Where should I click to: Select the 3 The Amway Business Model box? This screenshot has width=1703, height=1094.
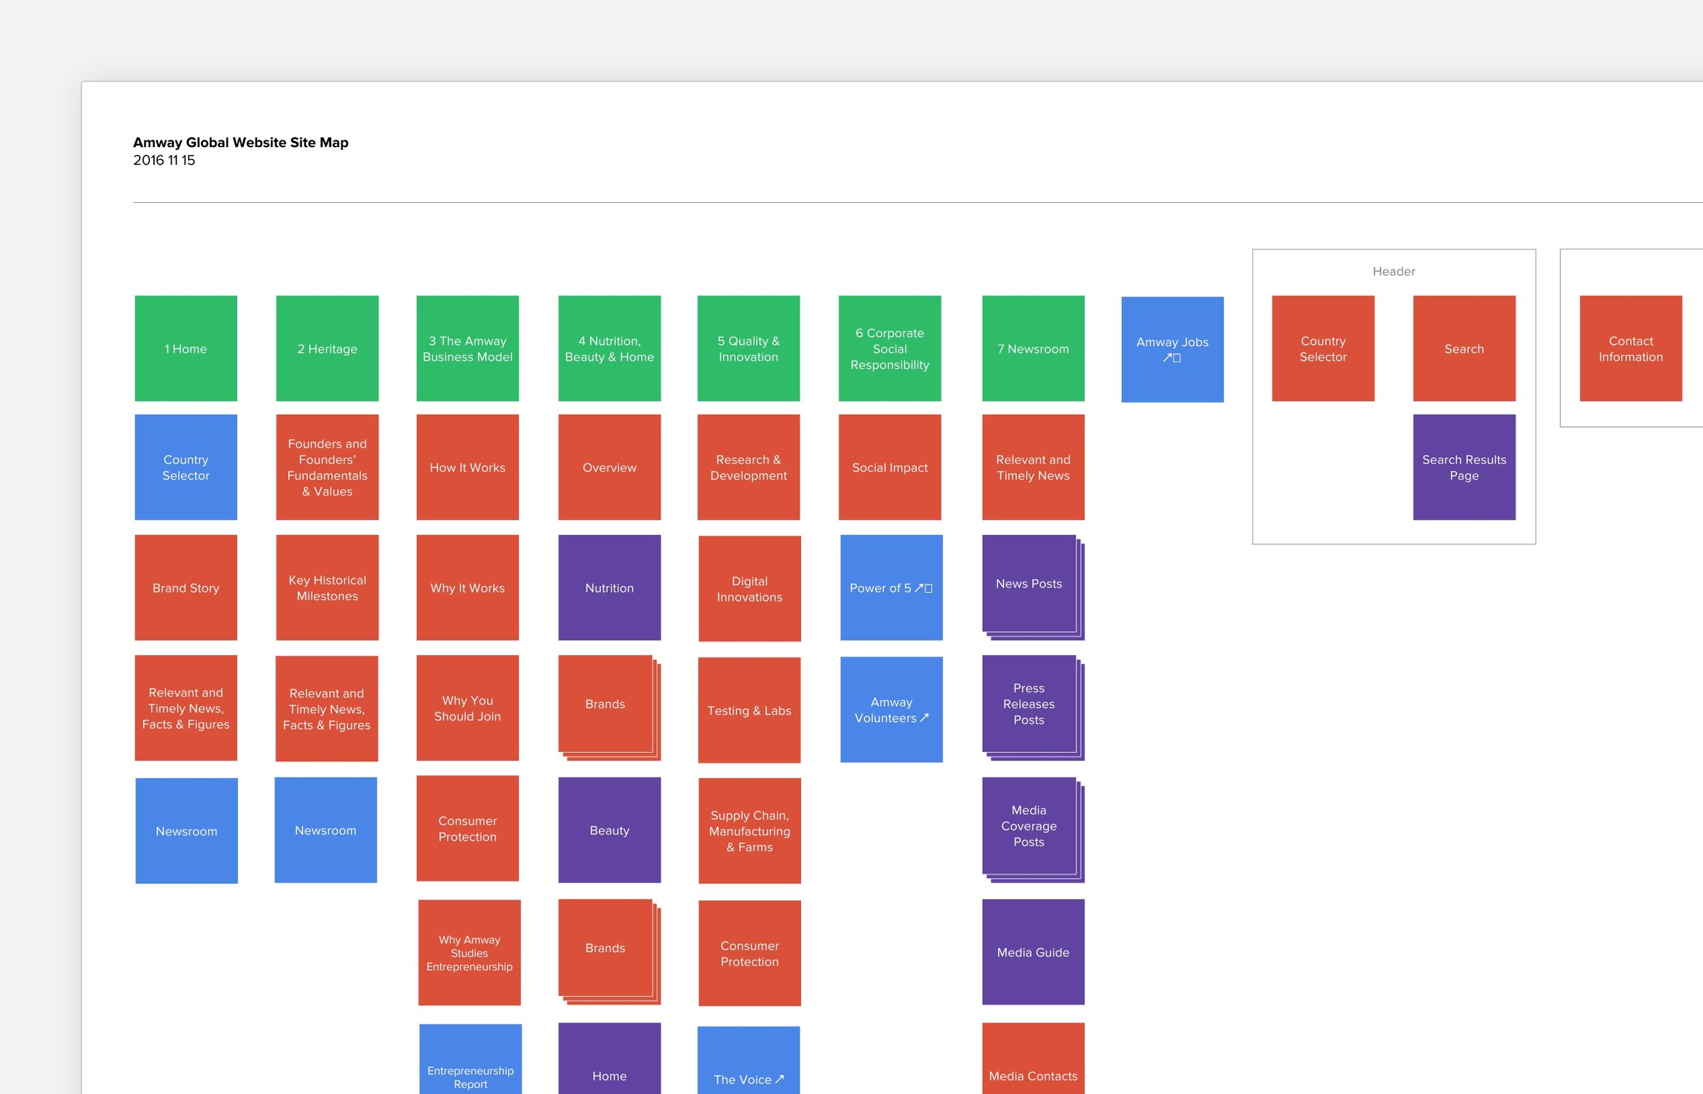467,348
